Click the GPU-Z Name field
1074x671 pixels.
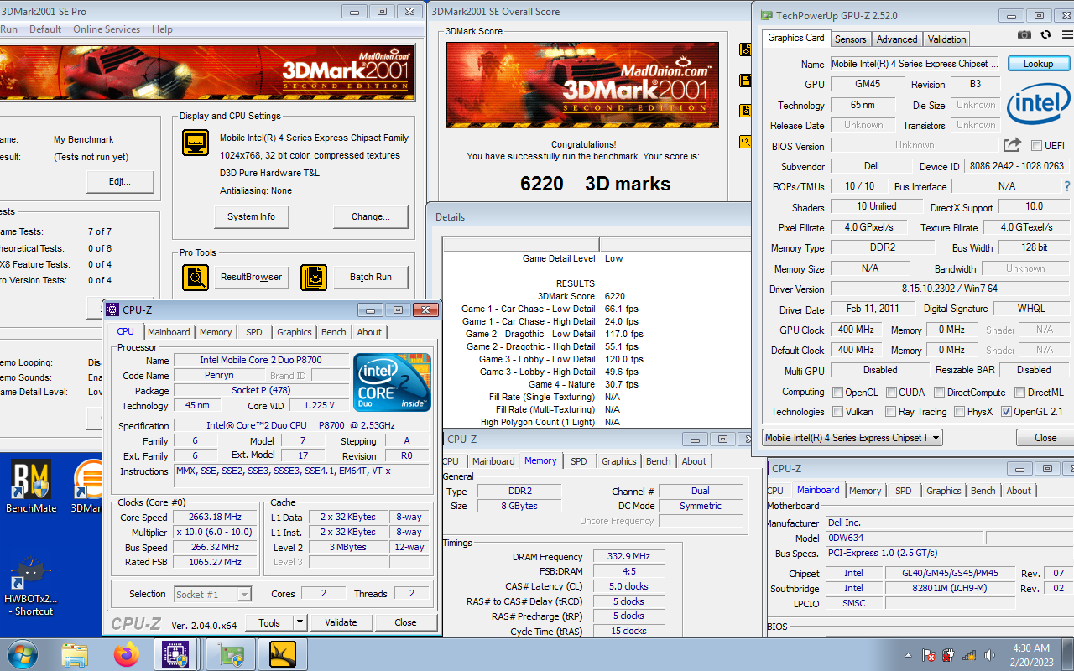tap(915, 64)
